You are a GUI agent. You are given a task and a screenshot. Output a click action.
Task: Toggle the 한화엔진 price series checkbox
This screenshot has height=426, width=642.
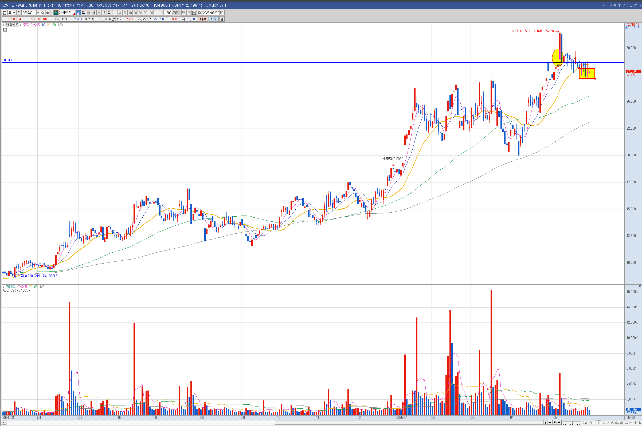pos(3,25)
